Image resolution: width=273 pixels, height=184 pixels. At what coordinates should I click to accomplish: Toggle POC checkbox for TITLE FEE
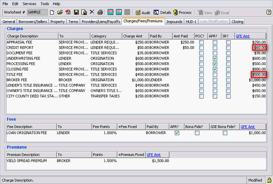[201, 75]
